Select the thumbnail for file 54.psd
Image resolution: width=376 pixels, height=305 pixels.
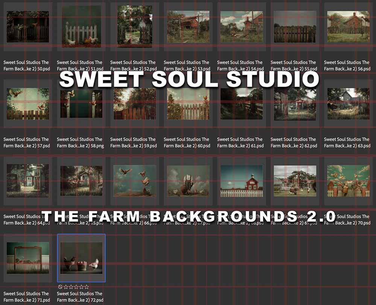click(241, 27)
